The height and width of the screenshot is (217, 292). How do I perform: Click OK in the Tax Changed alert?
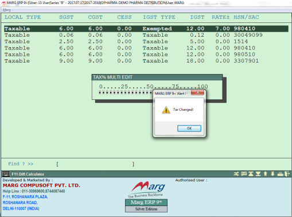coord(189,129)
